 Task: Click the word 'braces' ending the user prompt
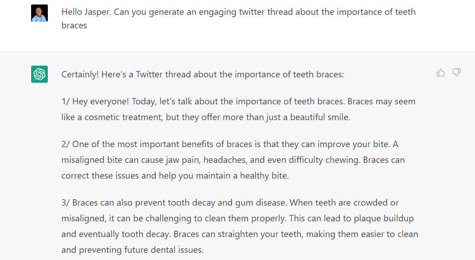(x=74, y=25)
